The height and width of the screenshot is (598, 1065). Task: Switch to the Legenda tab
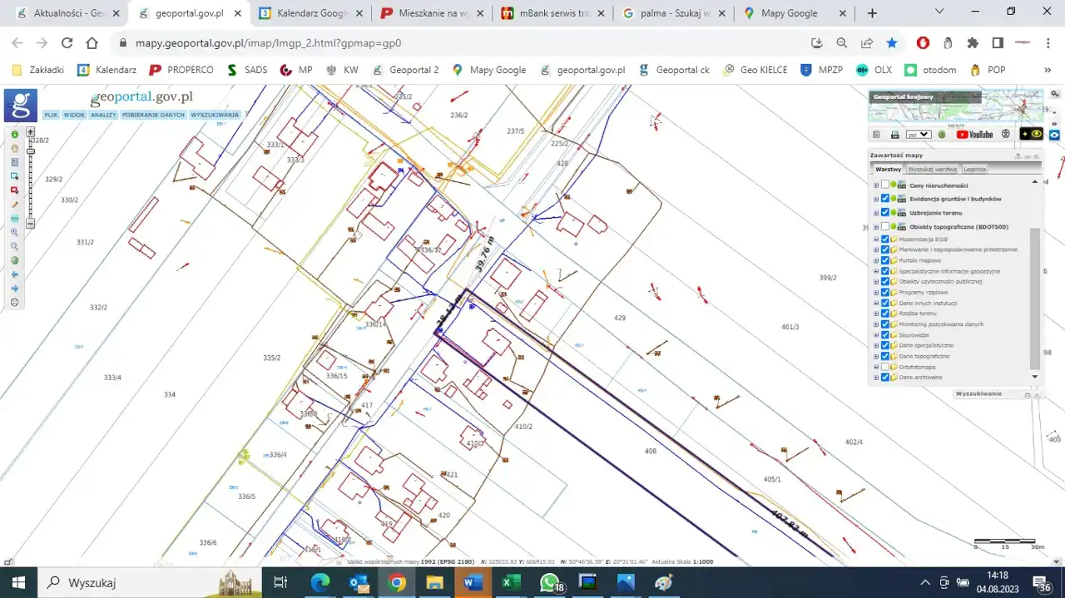974,169
